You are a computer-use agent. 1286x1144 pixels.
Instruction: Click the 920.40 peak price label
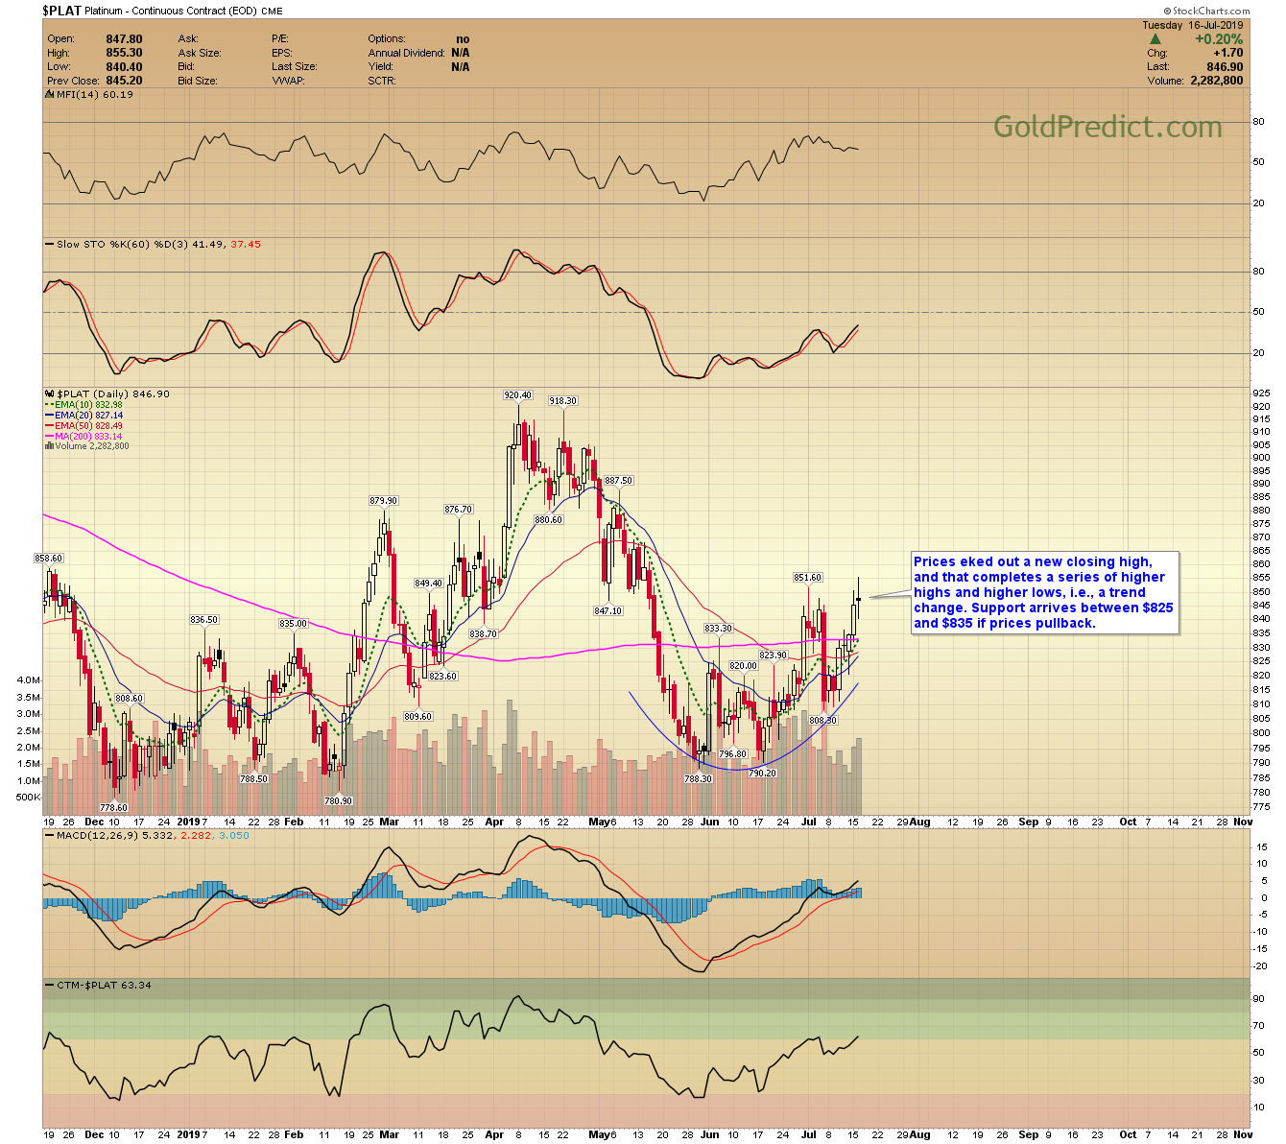tap(517, 395)
